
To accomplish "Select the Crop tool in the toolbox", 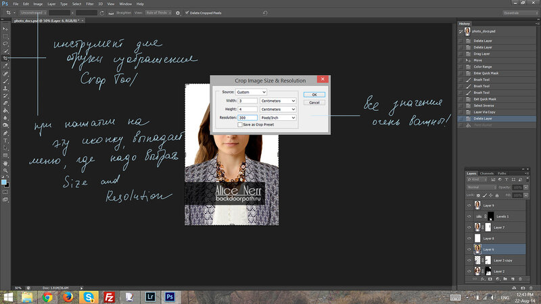I will pos(5,58).
